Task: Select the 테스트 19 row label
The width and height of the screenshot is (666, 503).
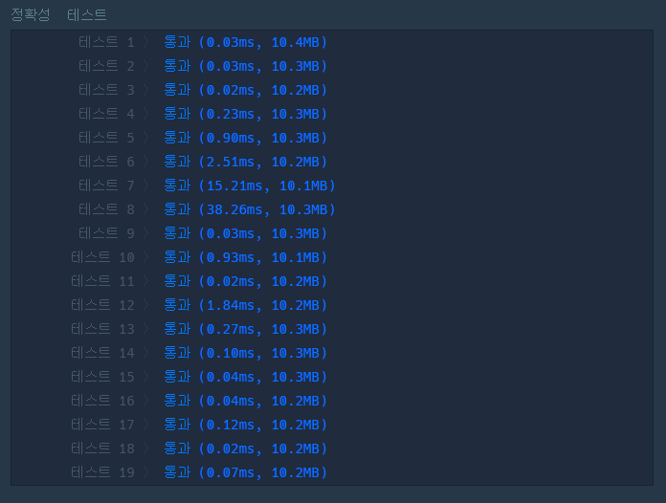Action: click(x=102, y=472)
